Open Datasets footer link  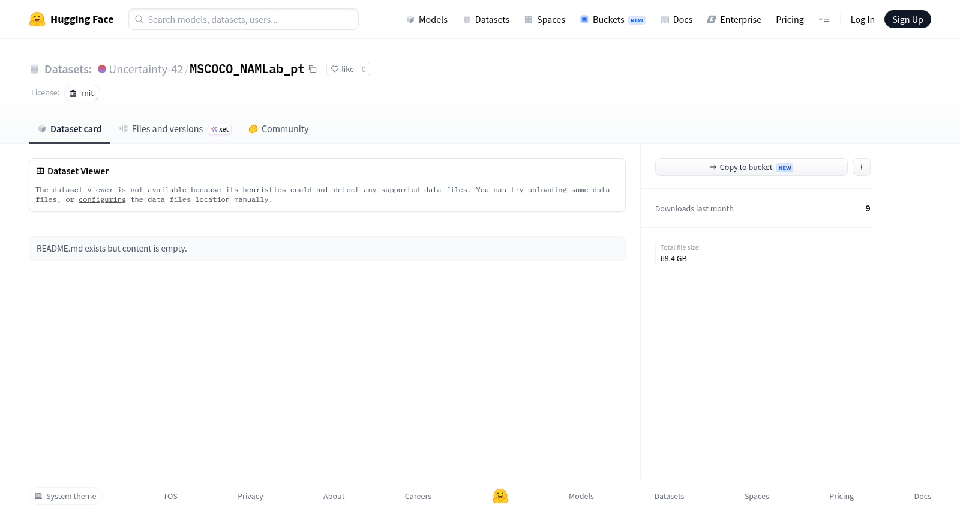669,496
